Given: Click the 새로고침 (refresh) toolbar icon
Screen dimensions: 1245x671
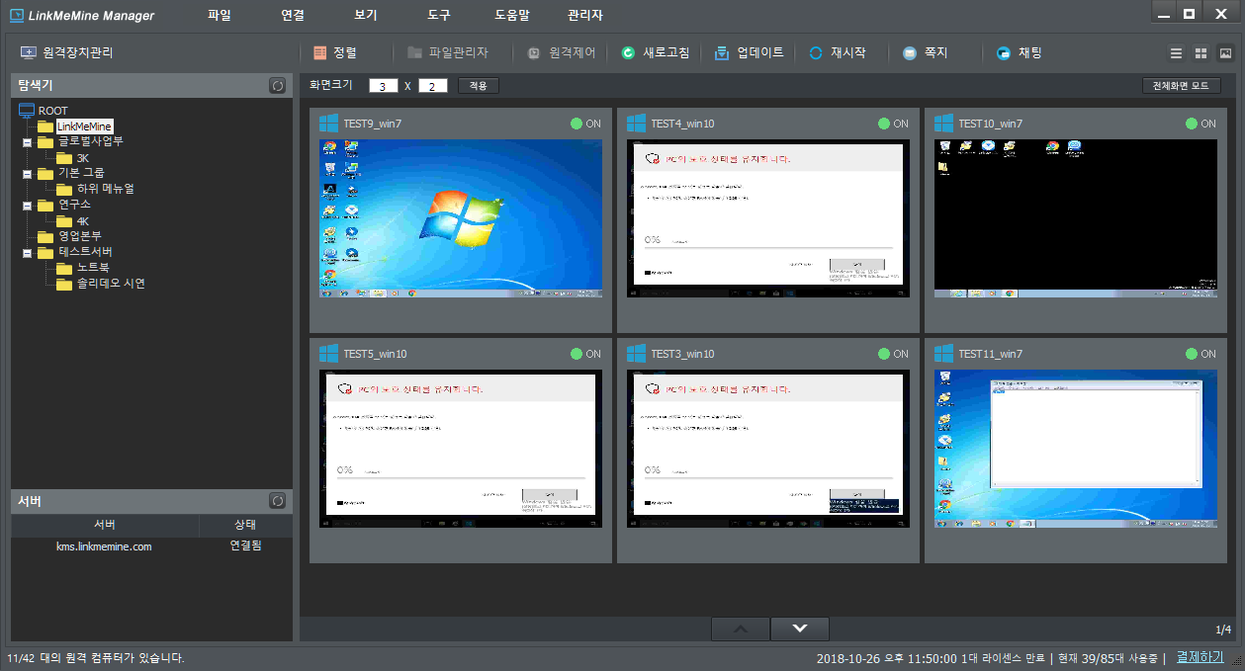Looking at the screenshot, I should tap(628, 53).
